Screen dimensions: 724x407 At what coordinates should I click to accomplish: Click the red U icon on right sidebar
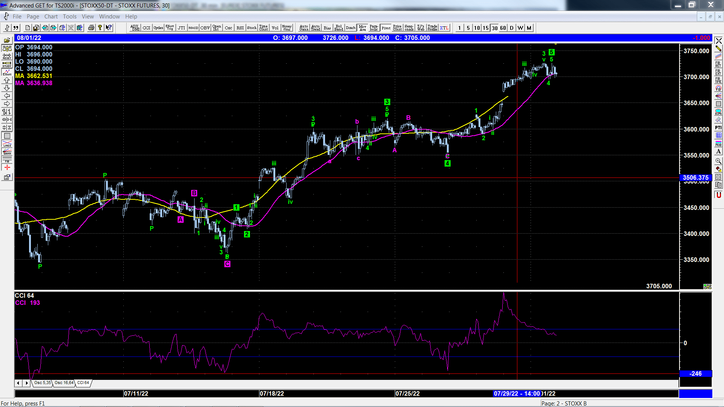click(718, 195)
